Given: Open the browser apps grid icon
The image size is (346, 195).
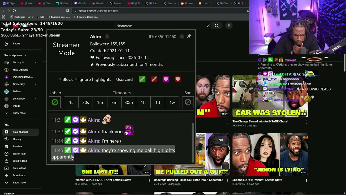Looking at the screenshot, I should point(4,17).
